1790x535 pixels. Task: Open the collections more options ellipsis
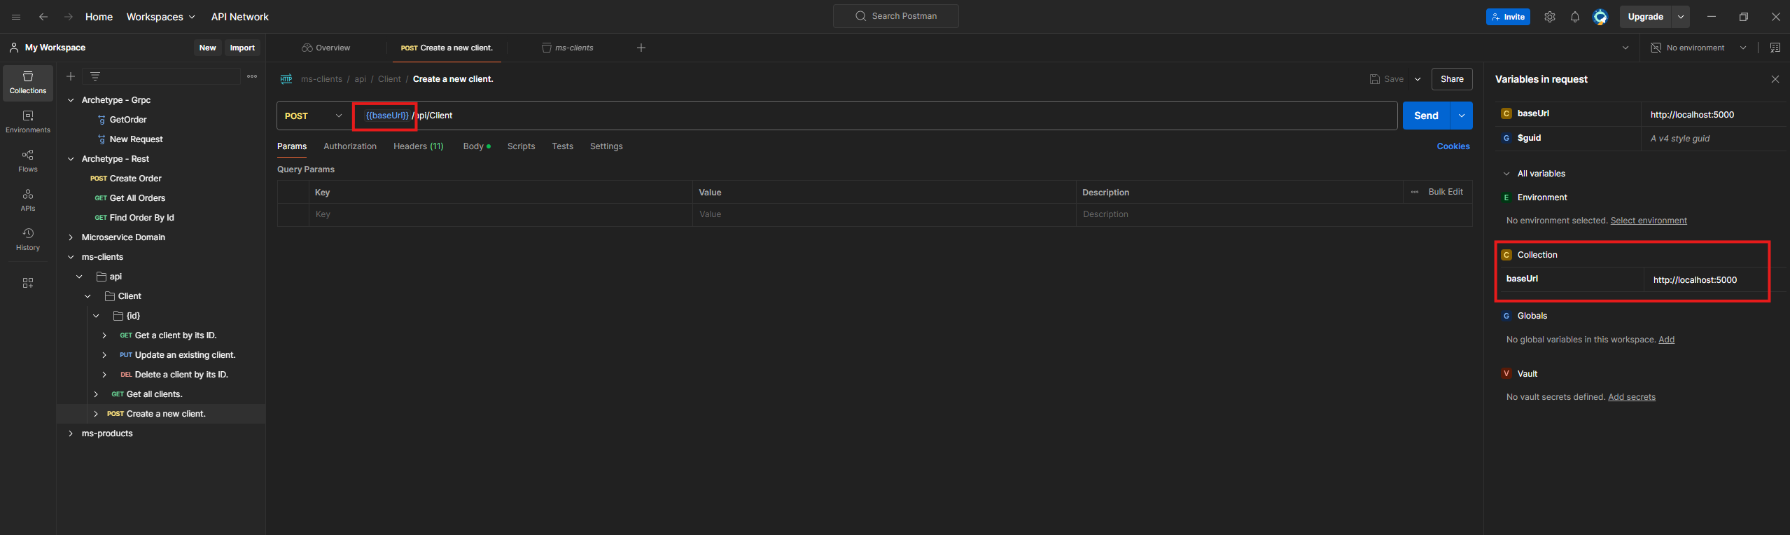point(252,76)
